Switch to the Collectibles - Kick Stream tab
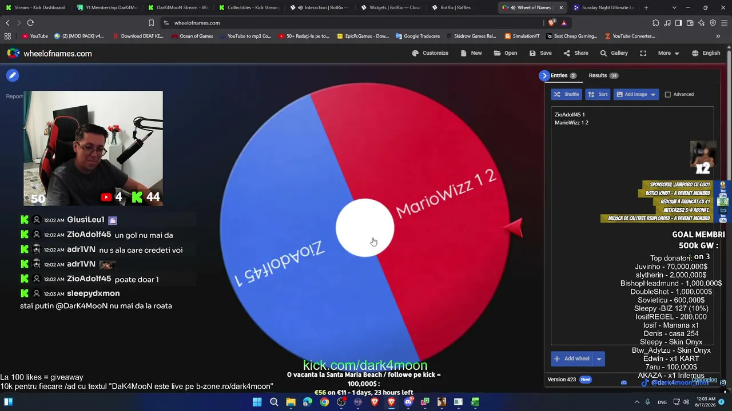The height and width of the screenshot is (411, 732). [x=249, y=7]
